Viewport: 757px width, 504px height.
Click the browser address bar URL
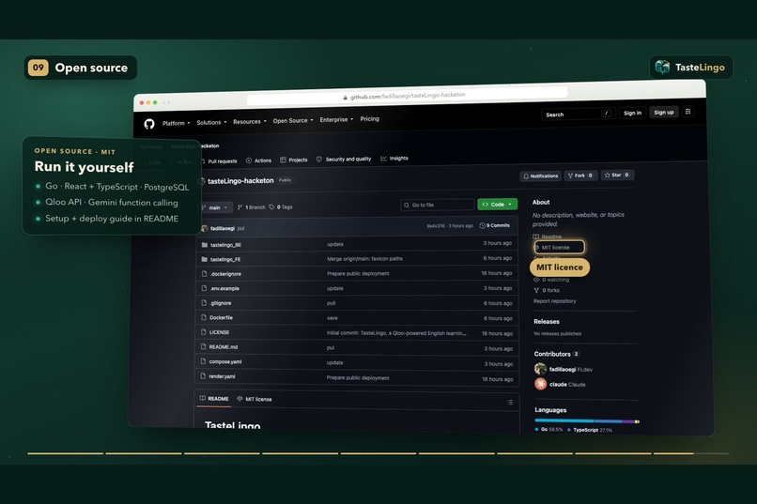[408, 96]
